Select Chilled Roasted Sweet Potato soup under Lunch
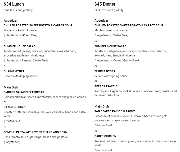This screenshot has height=152, width=180. 38,25
